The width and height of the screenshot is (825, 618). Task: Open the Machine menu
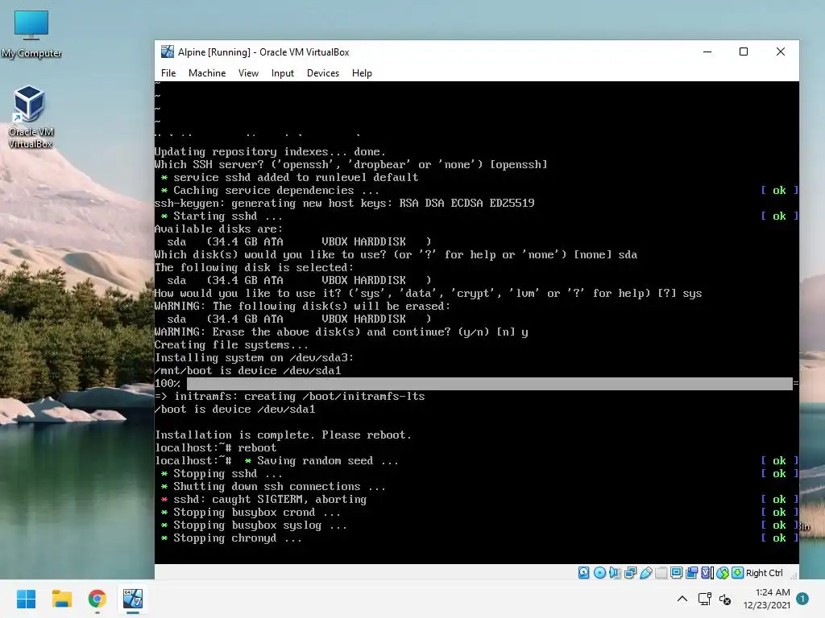[207, 73]
